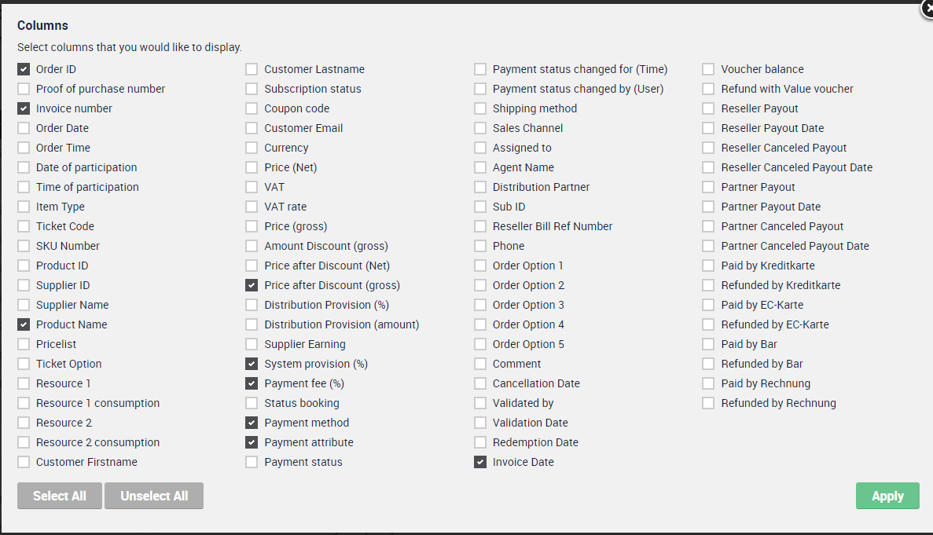Check the Customer Firstname checkbox
Image resolution: width=933 pixels, height=535 pixels.
click(24, 461)
